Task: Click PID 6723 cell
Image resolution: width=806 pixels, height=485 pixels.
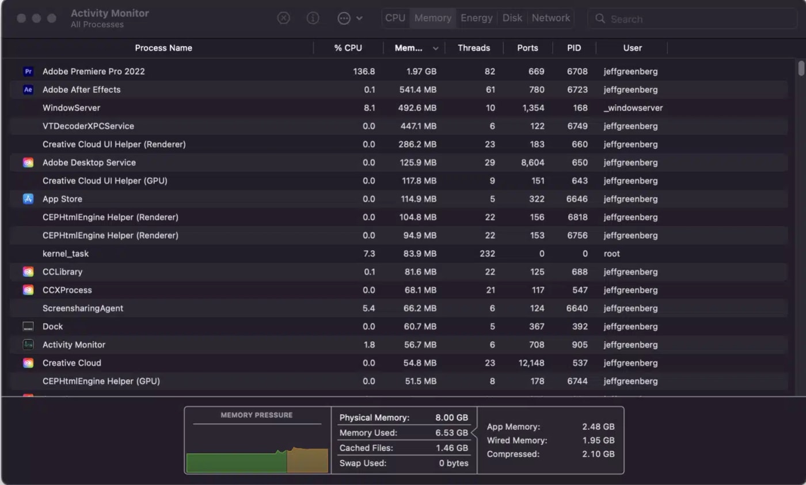Action: [x=577, y=90]
